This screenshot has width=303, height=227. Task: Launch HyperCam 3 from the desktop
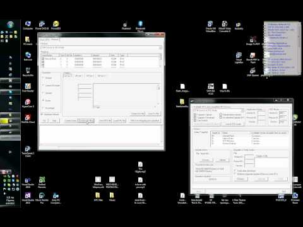[x=28, y=103]
